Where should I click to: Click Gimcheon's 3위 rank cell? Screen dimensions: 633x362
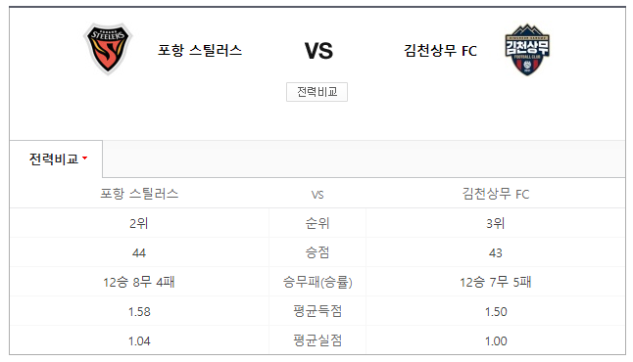coord(496,223)
